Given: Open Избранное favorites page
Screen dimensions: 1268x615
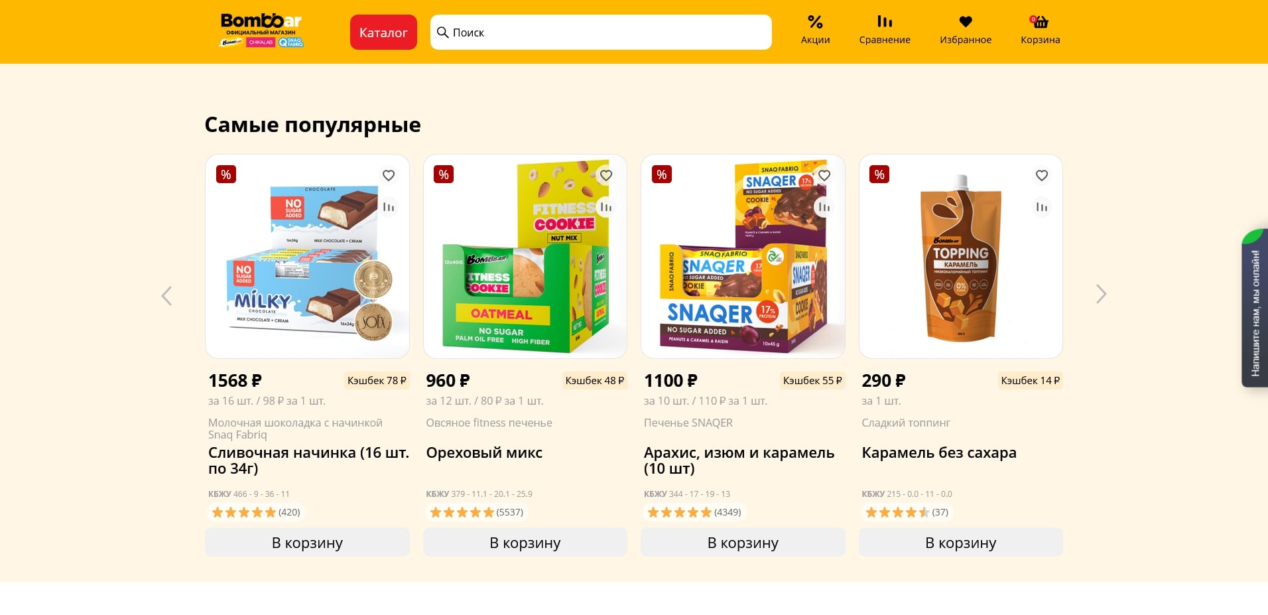Looking at the screenshot, I should point(966,31).
